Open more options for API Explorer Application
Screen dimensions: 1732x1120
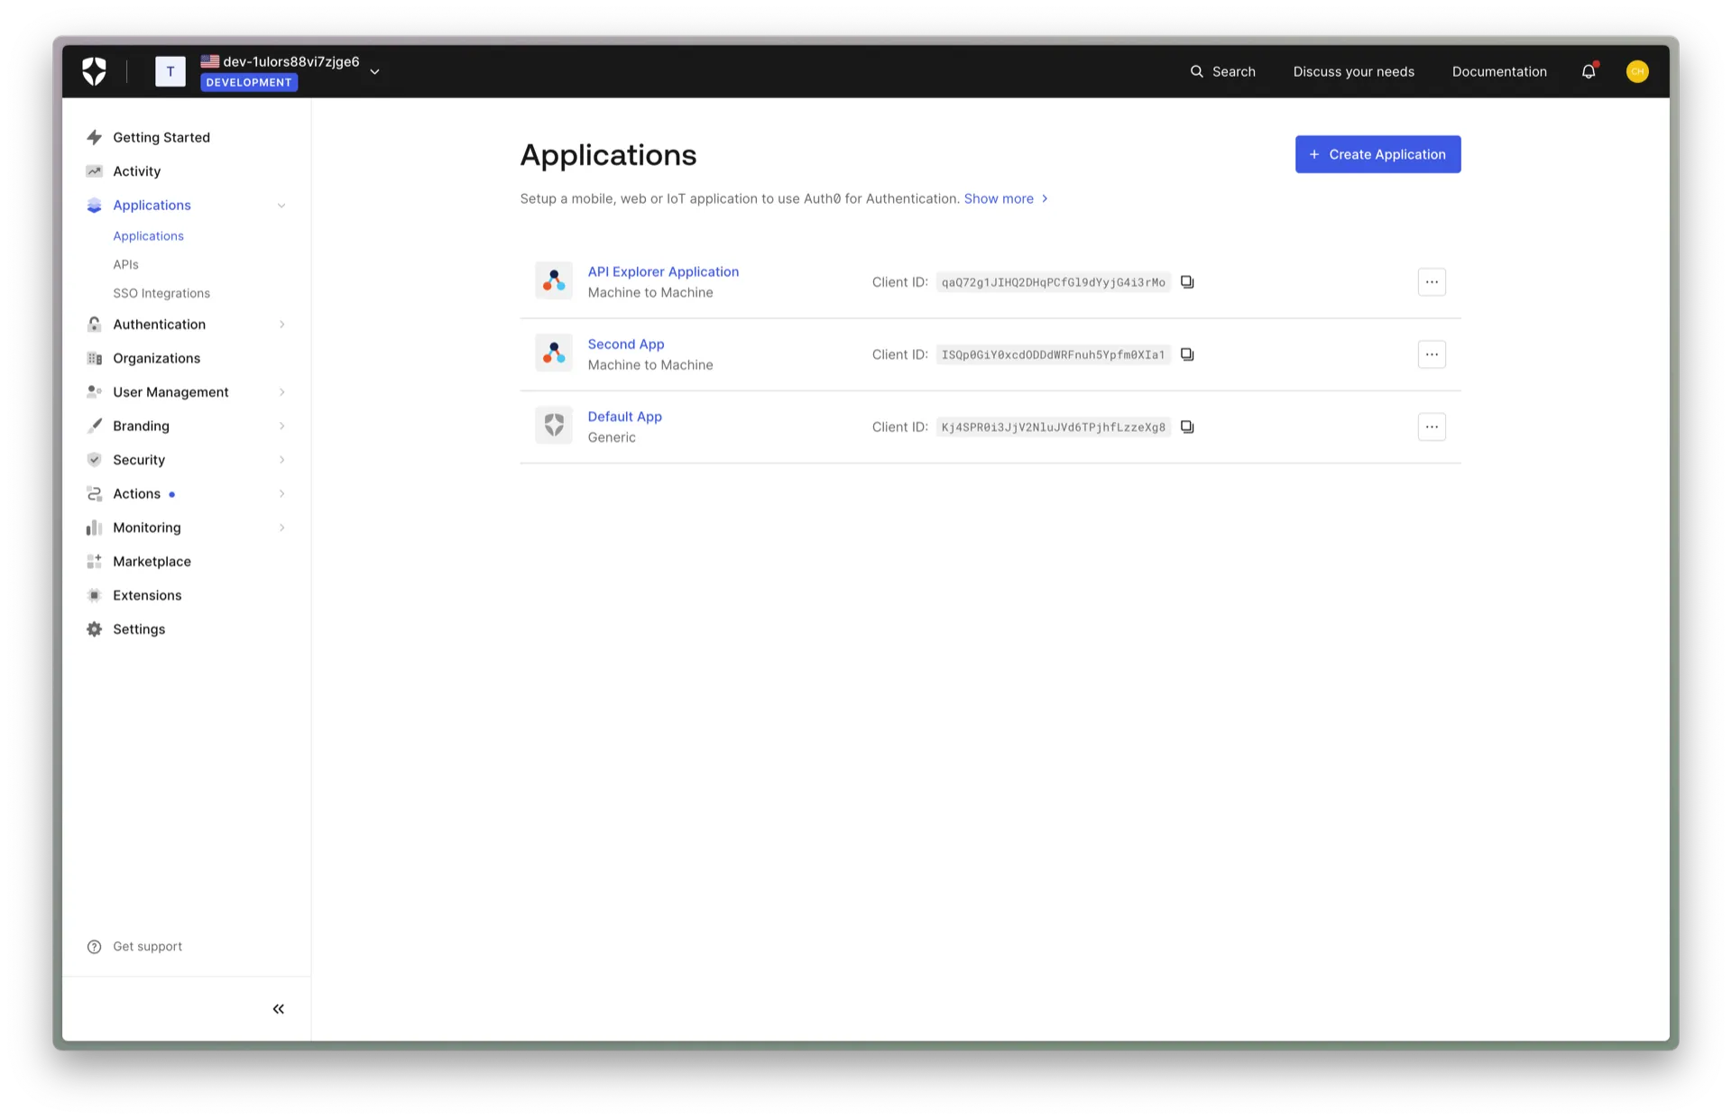click(1432, 282)
